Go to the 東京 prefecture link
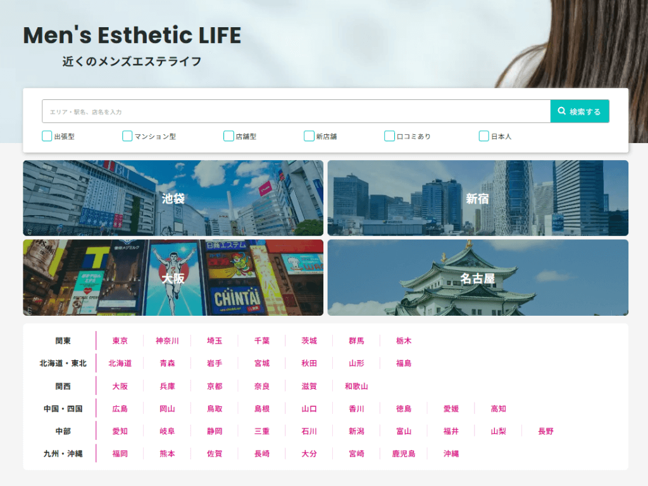 120,340
